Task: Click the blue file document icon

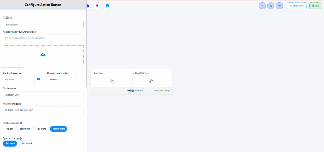Action: pyautogui.click(x=107, y=6)
